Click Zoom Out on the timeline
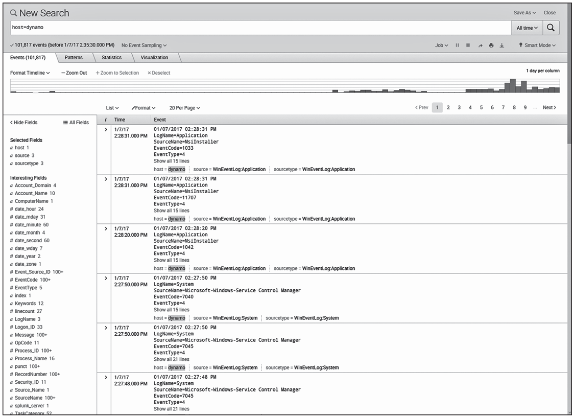574x417 pixels. coord(74,73)
